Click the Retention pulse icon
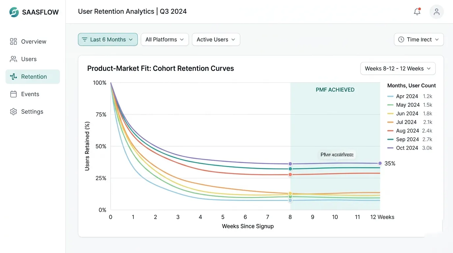 (13, 76)
